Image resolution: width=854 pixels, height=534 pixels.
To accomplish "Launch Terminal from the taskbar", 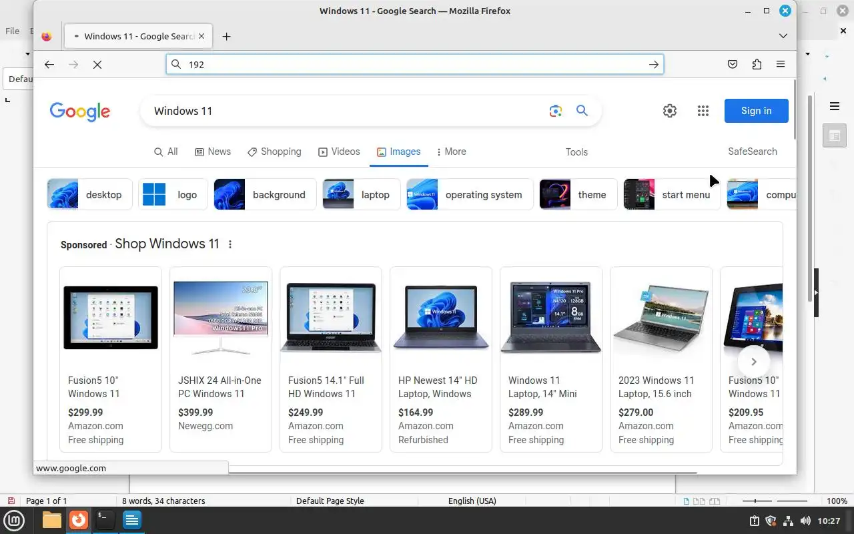I will click(x=105, y=520).
